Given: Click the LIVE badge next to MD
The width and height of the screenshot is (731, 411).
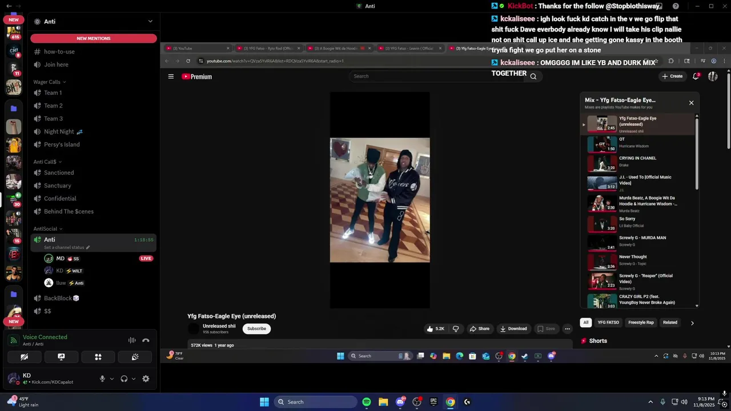Looking at the screenshot, I should (x=146, y=259).
